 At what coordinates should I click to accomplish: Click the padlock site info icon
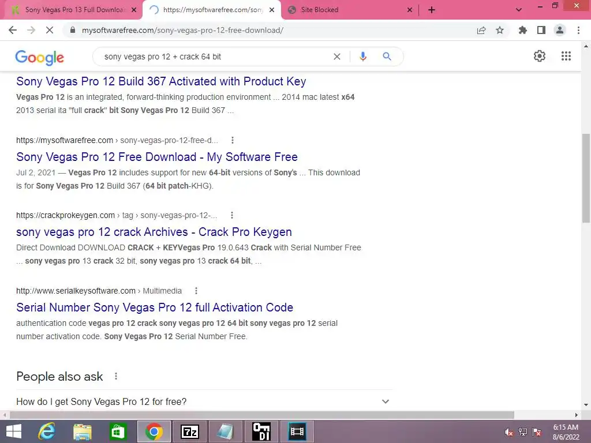click(x=73, y=30)
